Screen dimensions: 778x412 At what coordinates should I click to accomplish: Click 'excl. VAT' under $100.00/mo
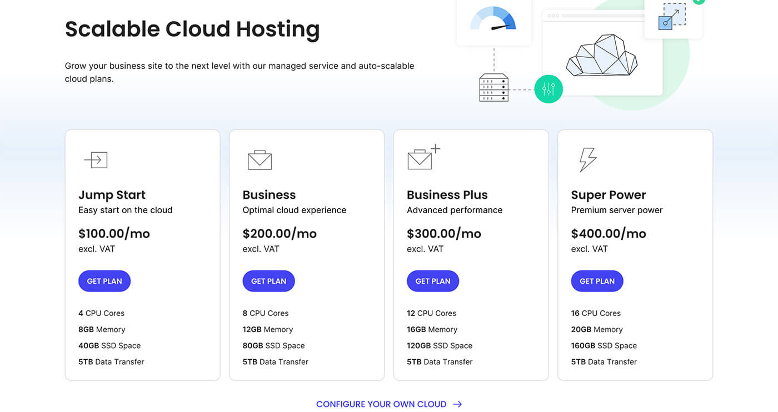coord(97,249)
